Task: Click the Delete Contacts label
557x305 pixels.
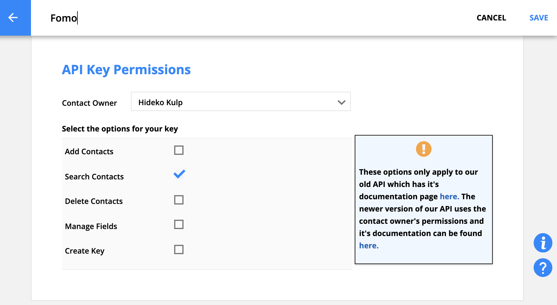Action: [94, 201]
